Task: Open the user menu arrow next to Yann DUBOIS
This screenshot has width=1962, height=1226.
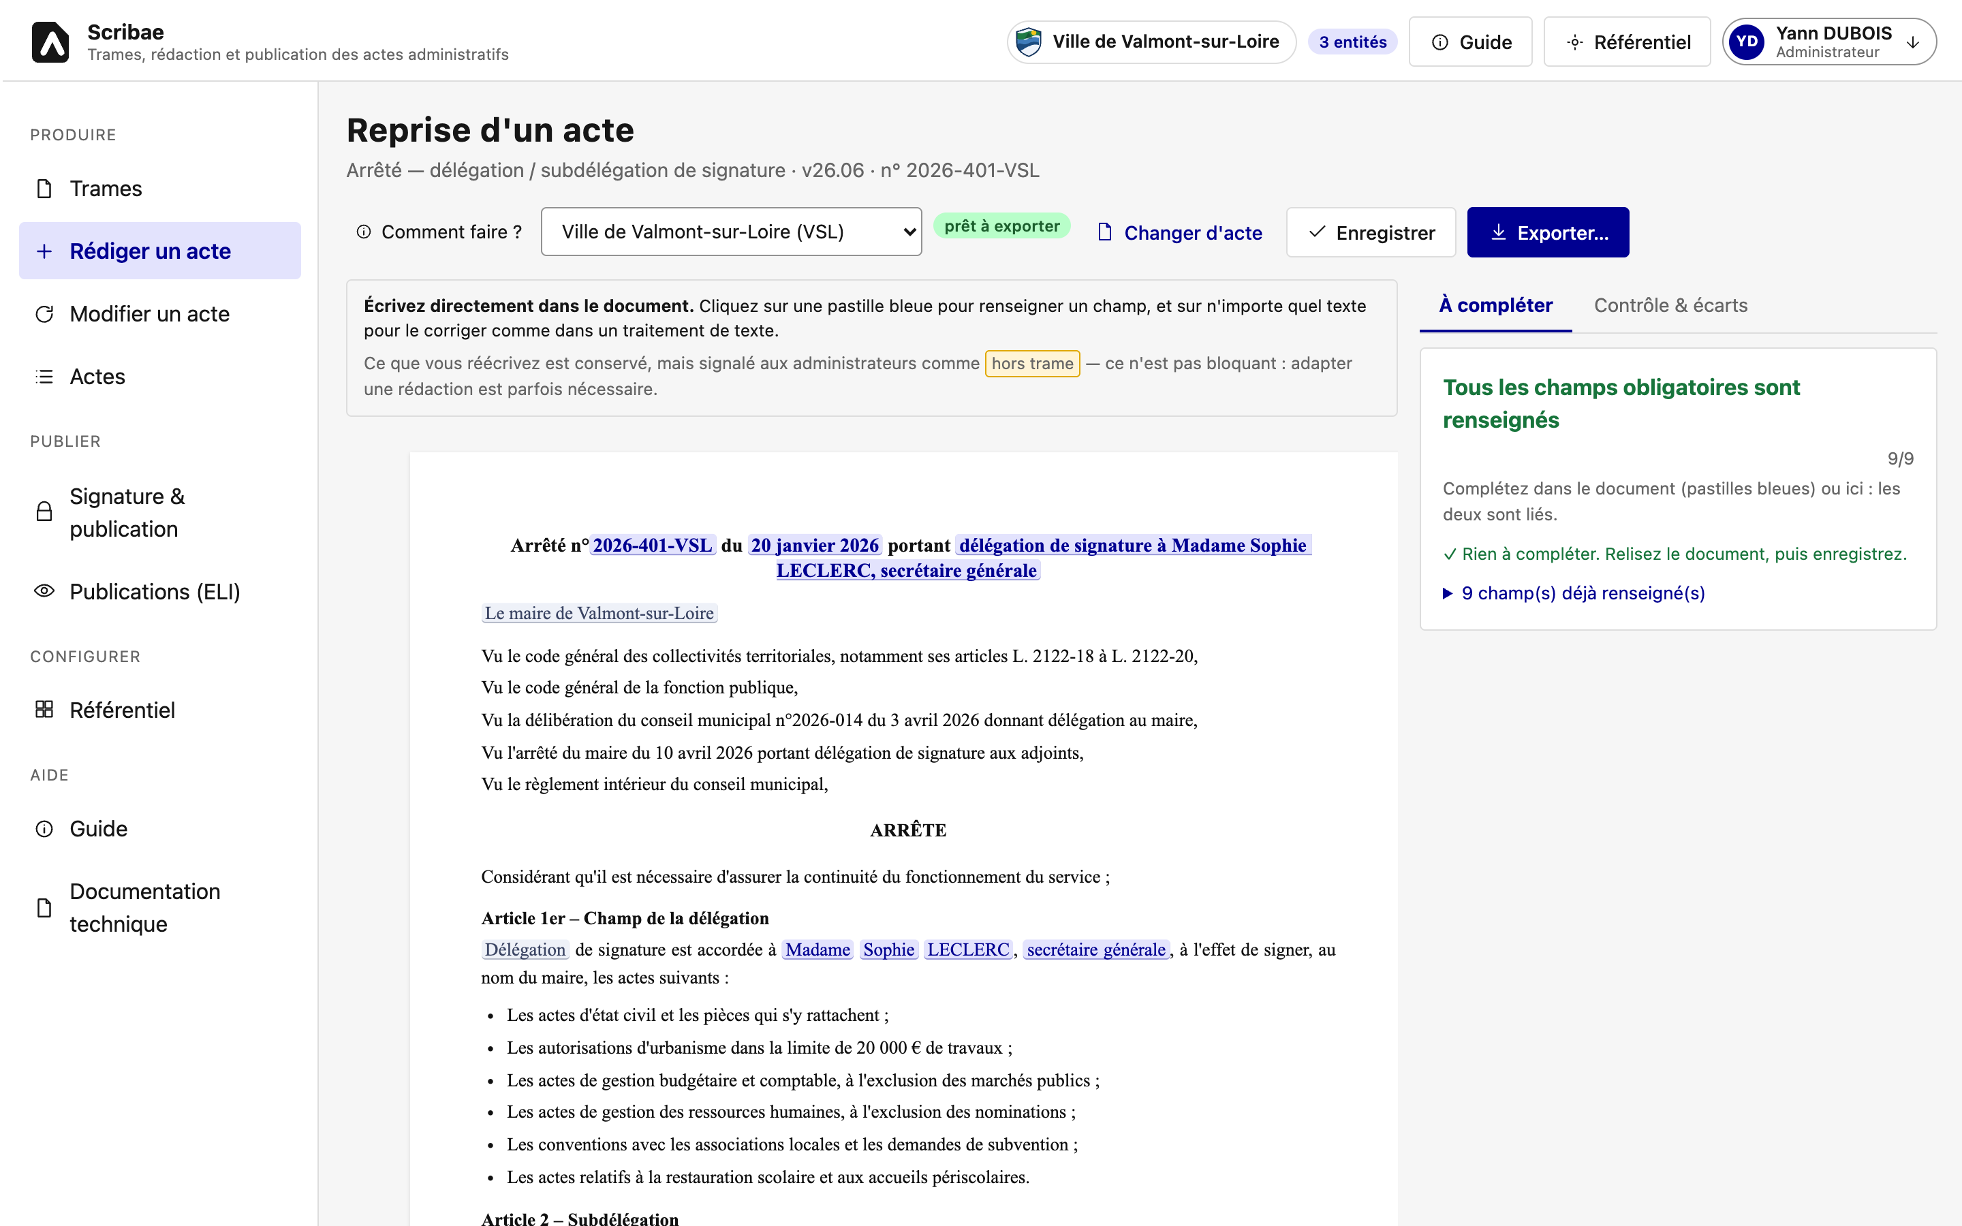Action: click(1912, 42)
